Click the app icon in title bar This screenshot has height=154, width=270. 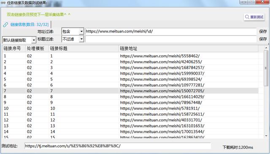point(3,2)
